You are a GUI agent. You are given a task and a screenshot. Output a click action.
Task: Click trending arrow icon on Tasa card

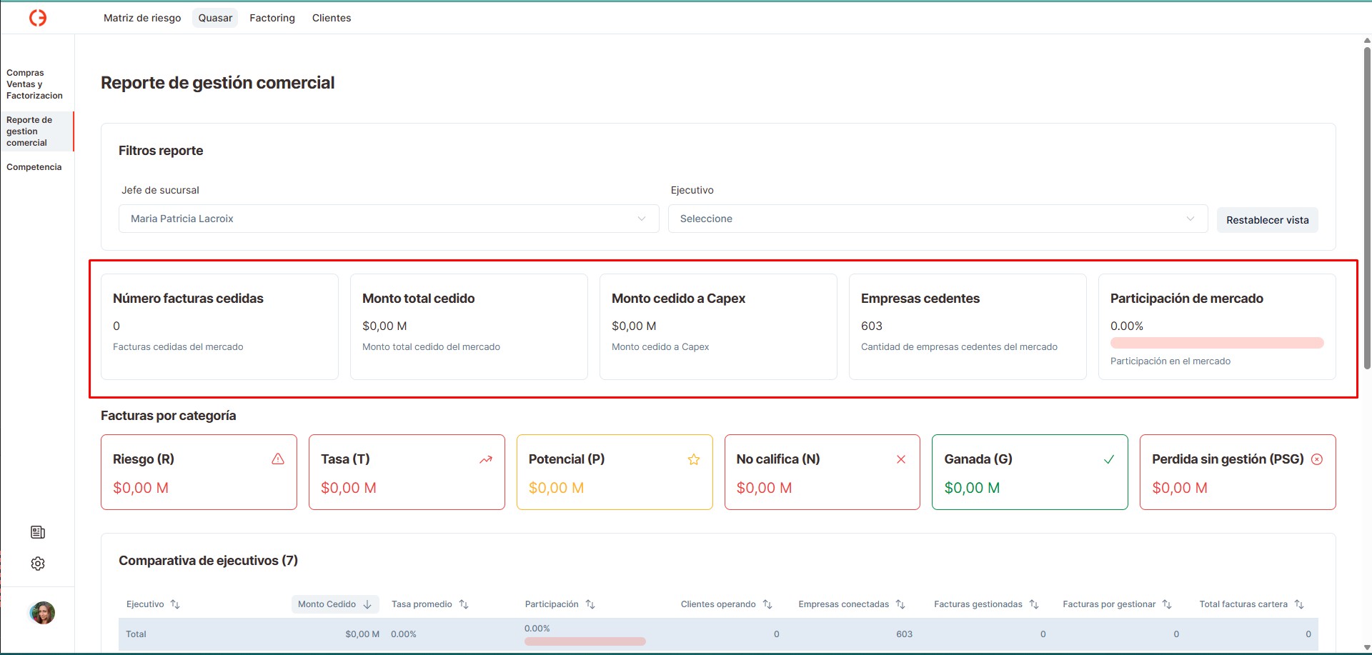486,459
